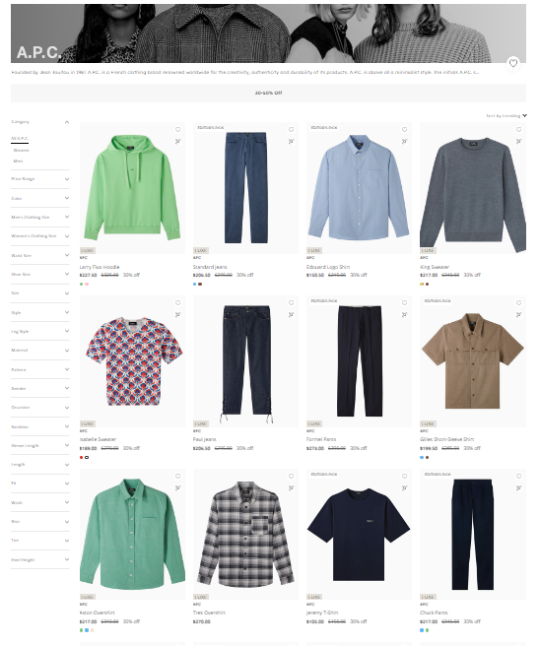The width and height of the screenshot is (540, 646).
Task: Favorite the Jeremy T-Shirt
Action: point(404,477)
